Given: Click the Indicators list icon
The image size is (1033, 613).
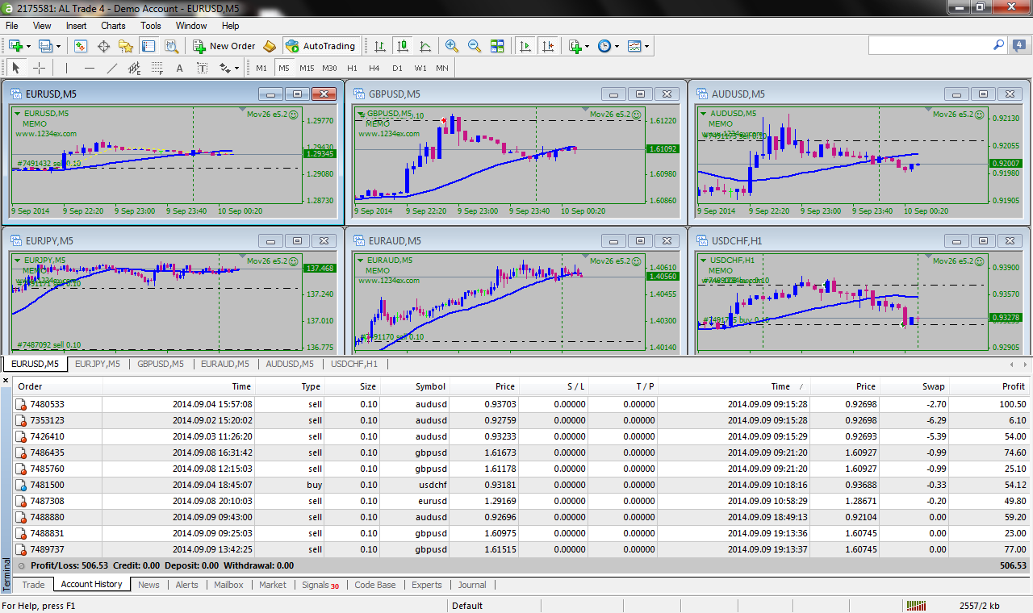Looking at the screenshot, I should click(575, 46).
